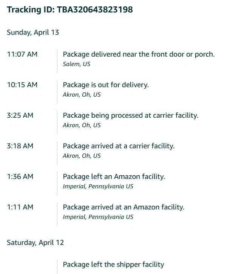Screen dimensions: 238x274
Task: Click the 10:15 AM timestamp
Action: [22, 85]
